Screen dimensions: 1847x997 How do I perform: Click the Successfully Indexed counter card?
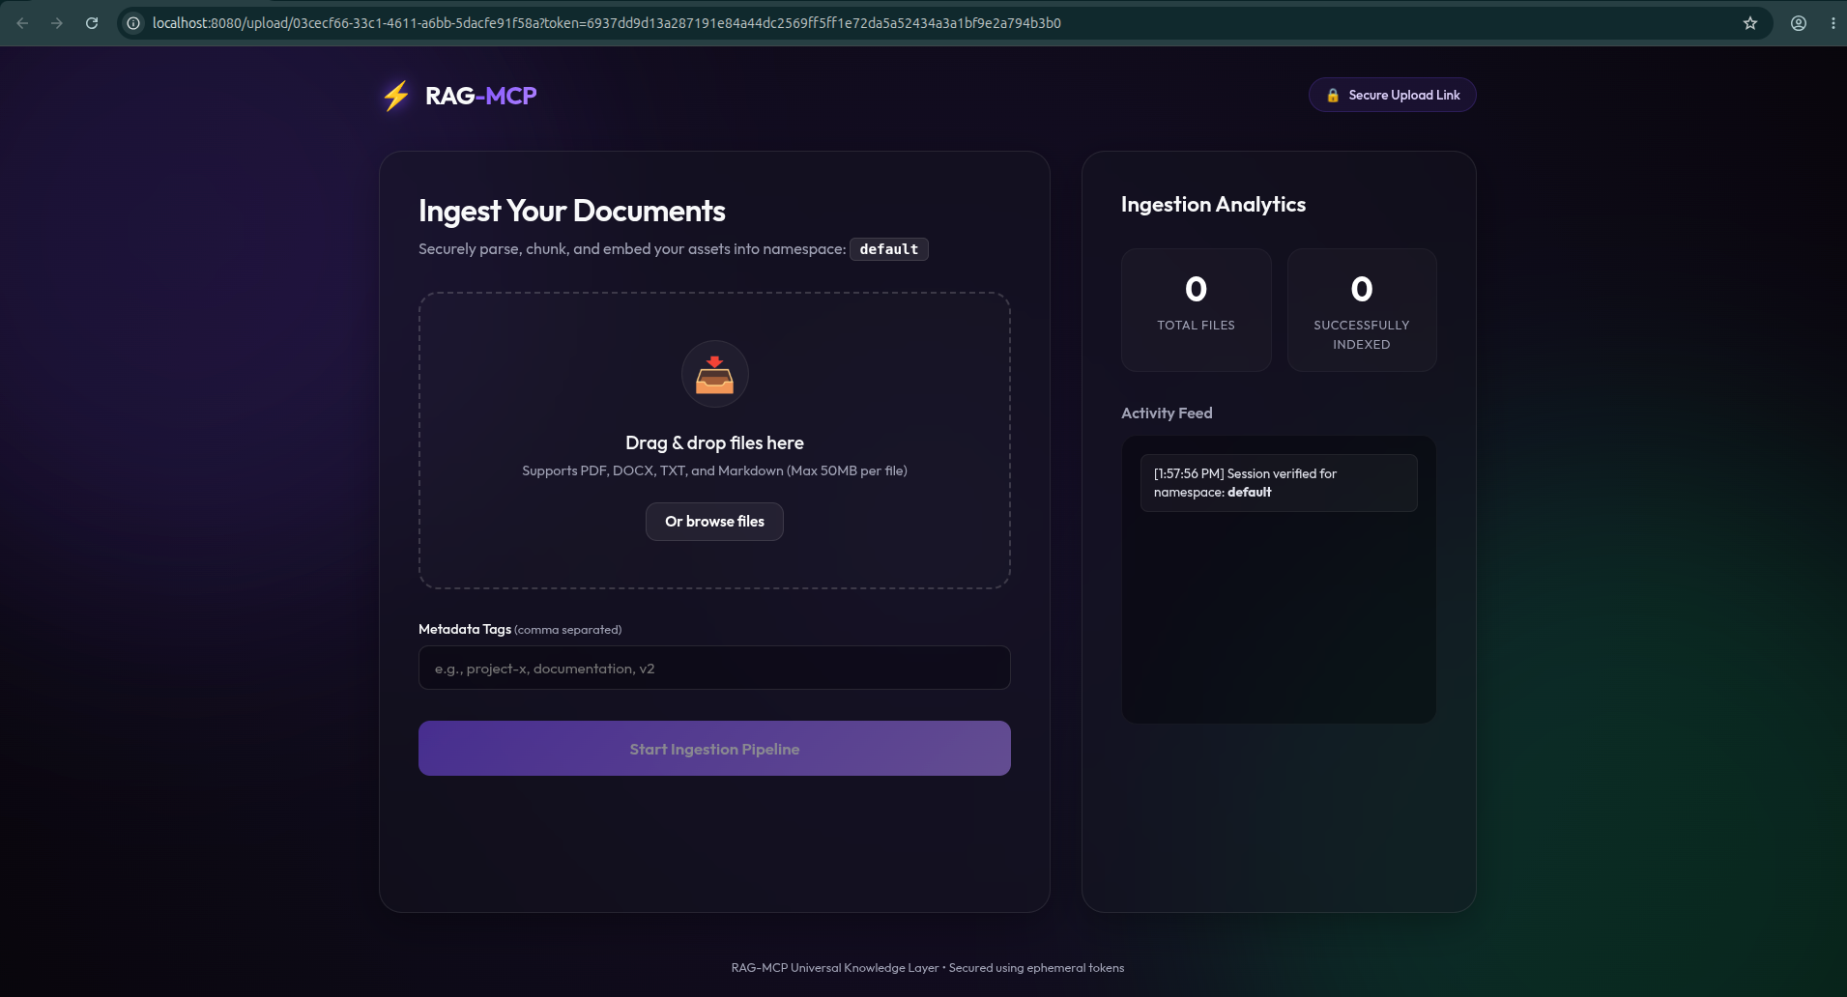click(x=1362, y=310)
